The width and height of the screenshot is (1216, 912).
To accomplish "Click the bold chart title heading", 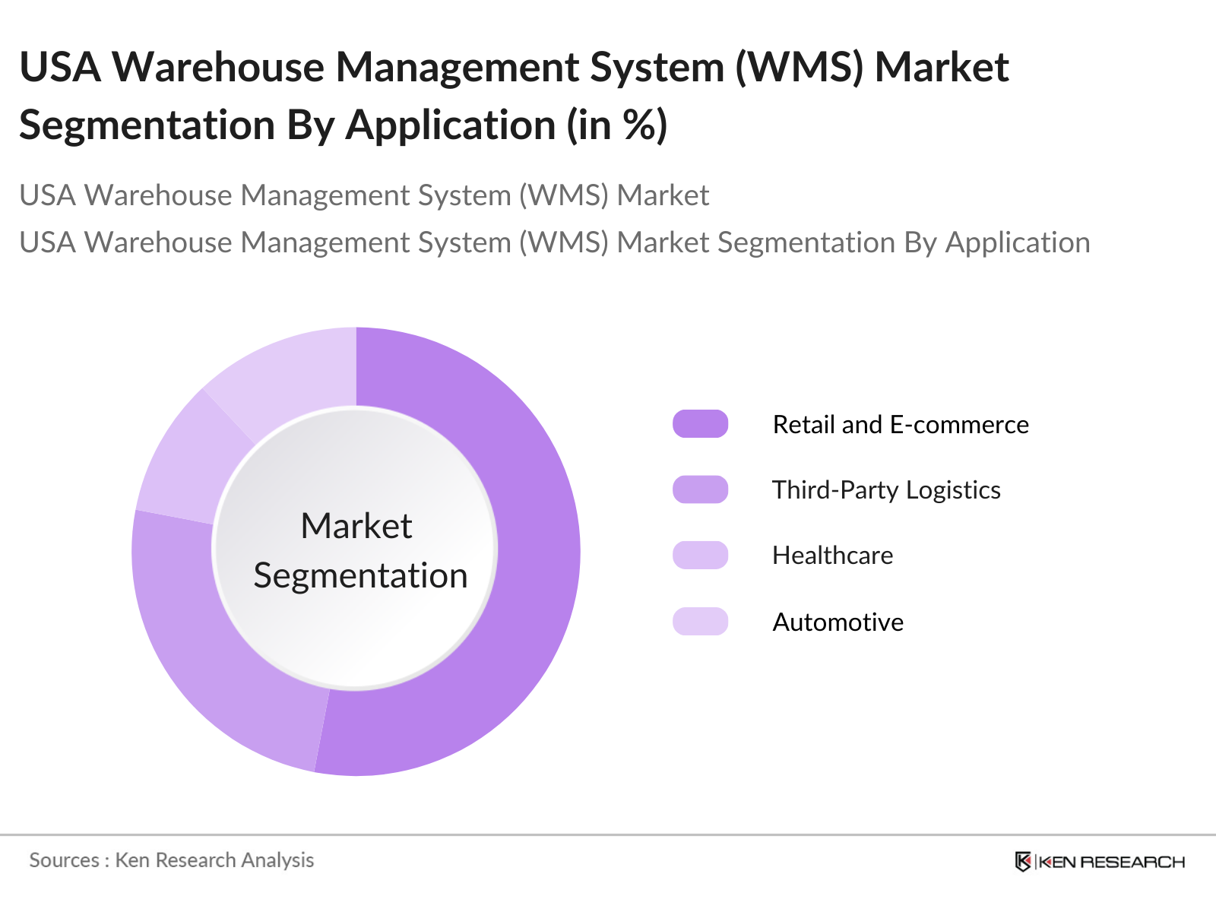I will click(513, 96).
